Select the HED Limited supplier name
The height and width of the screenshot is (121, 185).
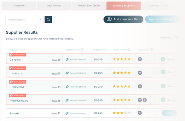(17, 87)
